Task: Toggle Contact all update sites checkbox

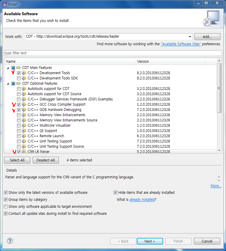Action: pos(6,214)
